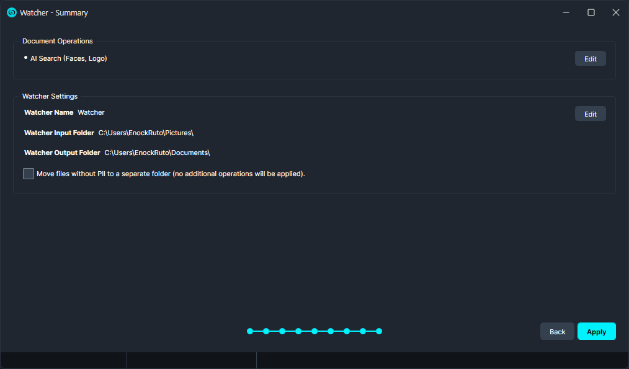
Task: Close the Watcher Summary window
Action: 615,12
